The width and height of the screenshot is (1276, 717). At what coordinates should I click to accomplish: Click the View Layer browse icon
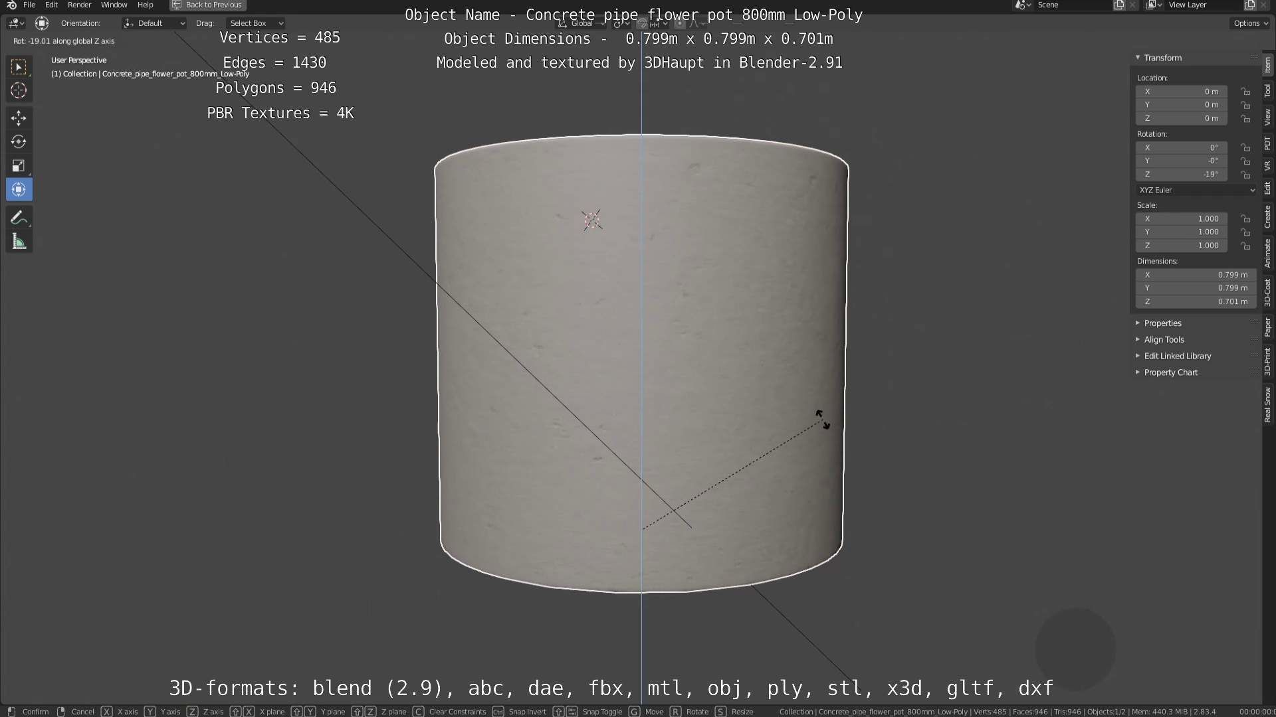click(1154, 5)
